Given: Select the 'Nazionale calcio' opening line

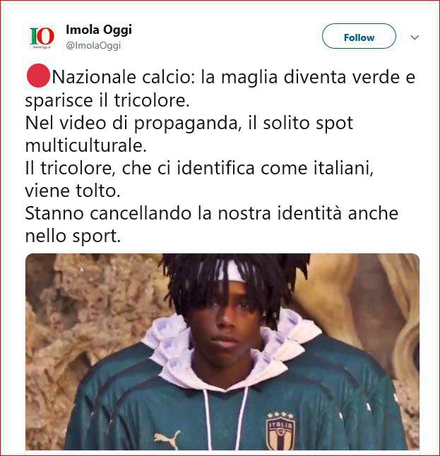Looking at the screenshot, I should (x=220, y=77).
